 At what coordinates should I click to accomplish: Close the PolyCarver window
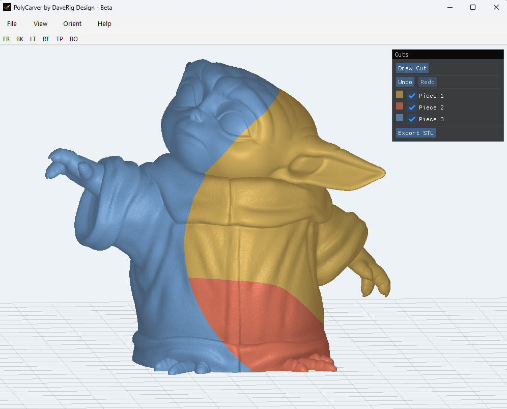496,7
